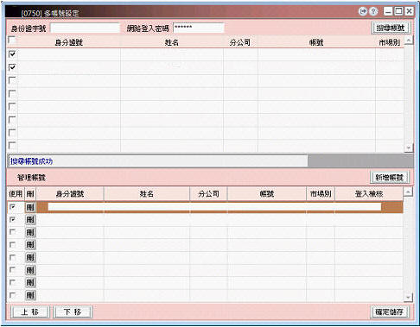
Task: Click the upper table scroll-down arrow
Action: coord(409,148)
